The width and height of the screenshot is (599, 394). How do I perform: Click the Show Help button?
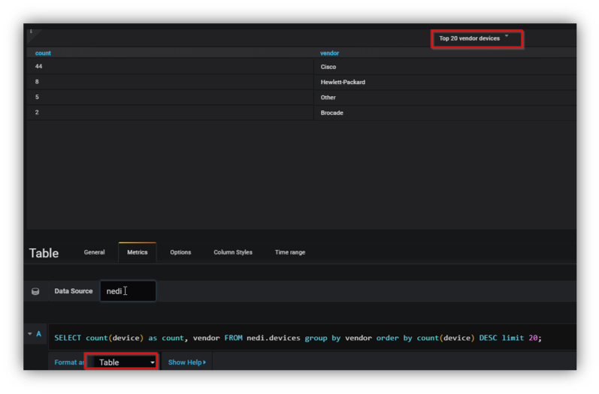point(186,362)
